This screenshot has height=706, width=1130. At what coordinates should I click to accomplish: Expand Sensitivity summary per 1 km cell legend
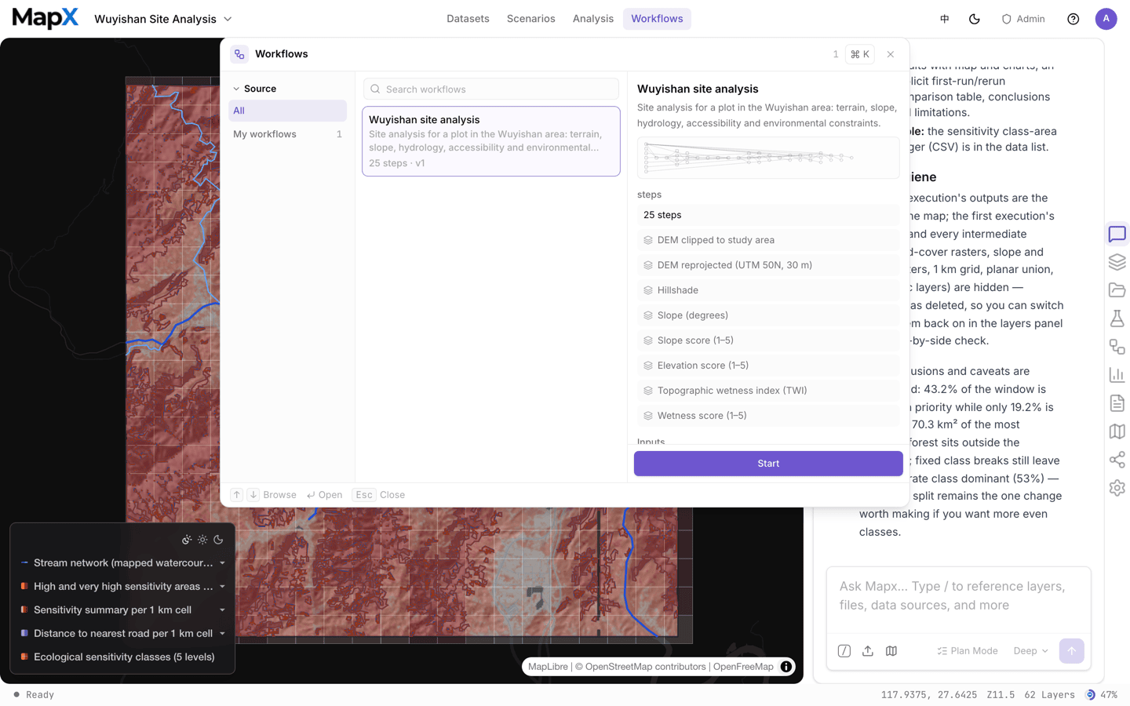(222, 610)
